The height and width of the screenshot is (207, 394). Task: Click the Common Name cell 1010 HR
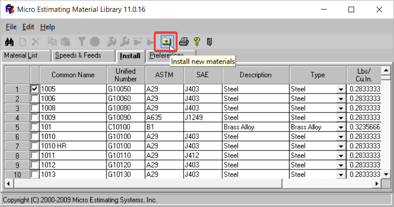73,146
